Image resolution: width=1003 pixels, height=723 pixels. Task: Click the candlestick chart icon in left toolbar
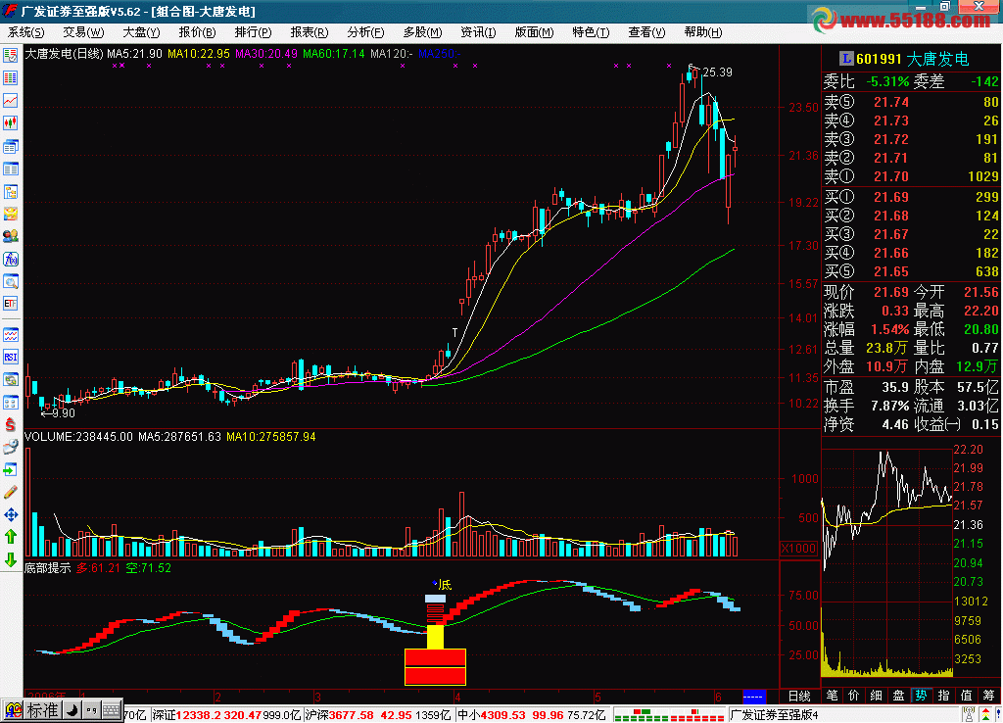10,122
